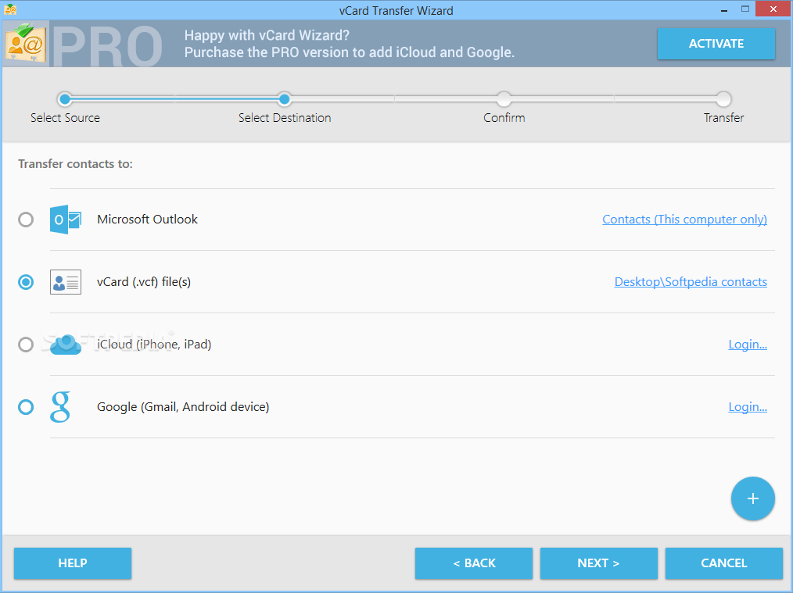Click the title bar application icon
Image resolution: width=793 pixels, height=593 pixels.
[x=10, y=9]
